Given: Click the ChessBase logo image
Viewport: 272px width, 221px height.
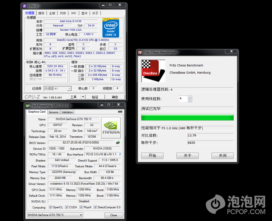Looking at the screenshot, I should tap(153, 71).
